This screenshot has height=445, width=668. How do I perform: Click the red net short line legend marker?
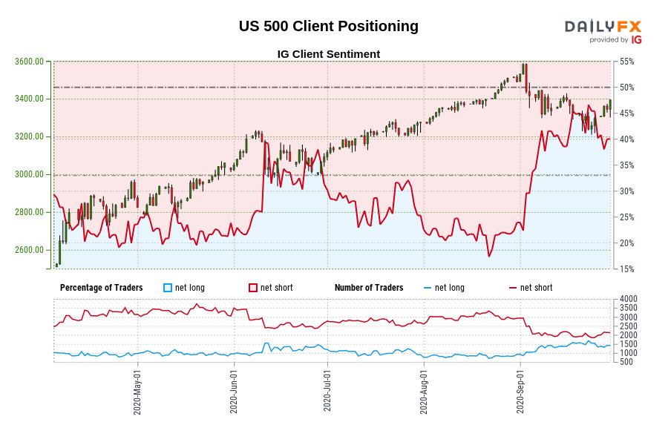(x=513, y=289)
